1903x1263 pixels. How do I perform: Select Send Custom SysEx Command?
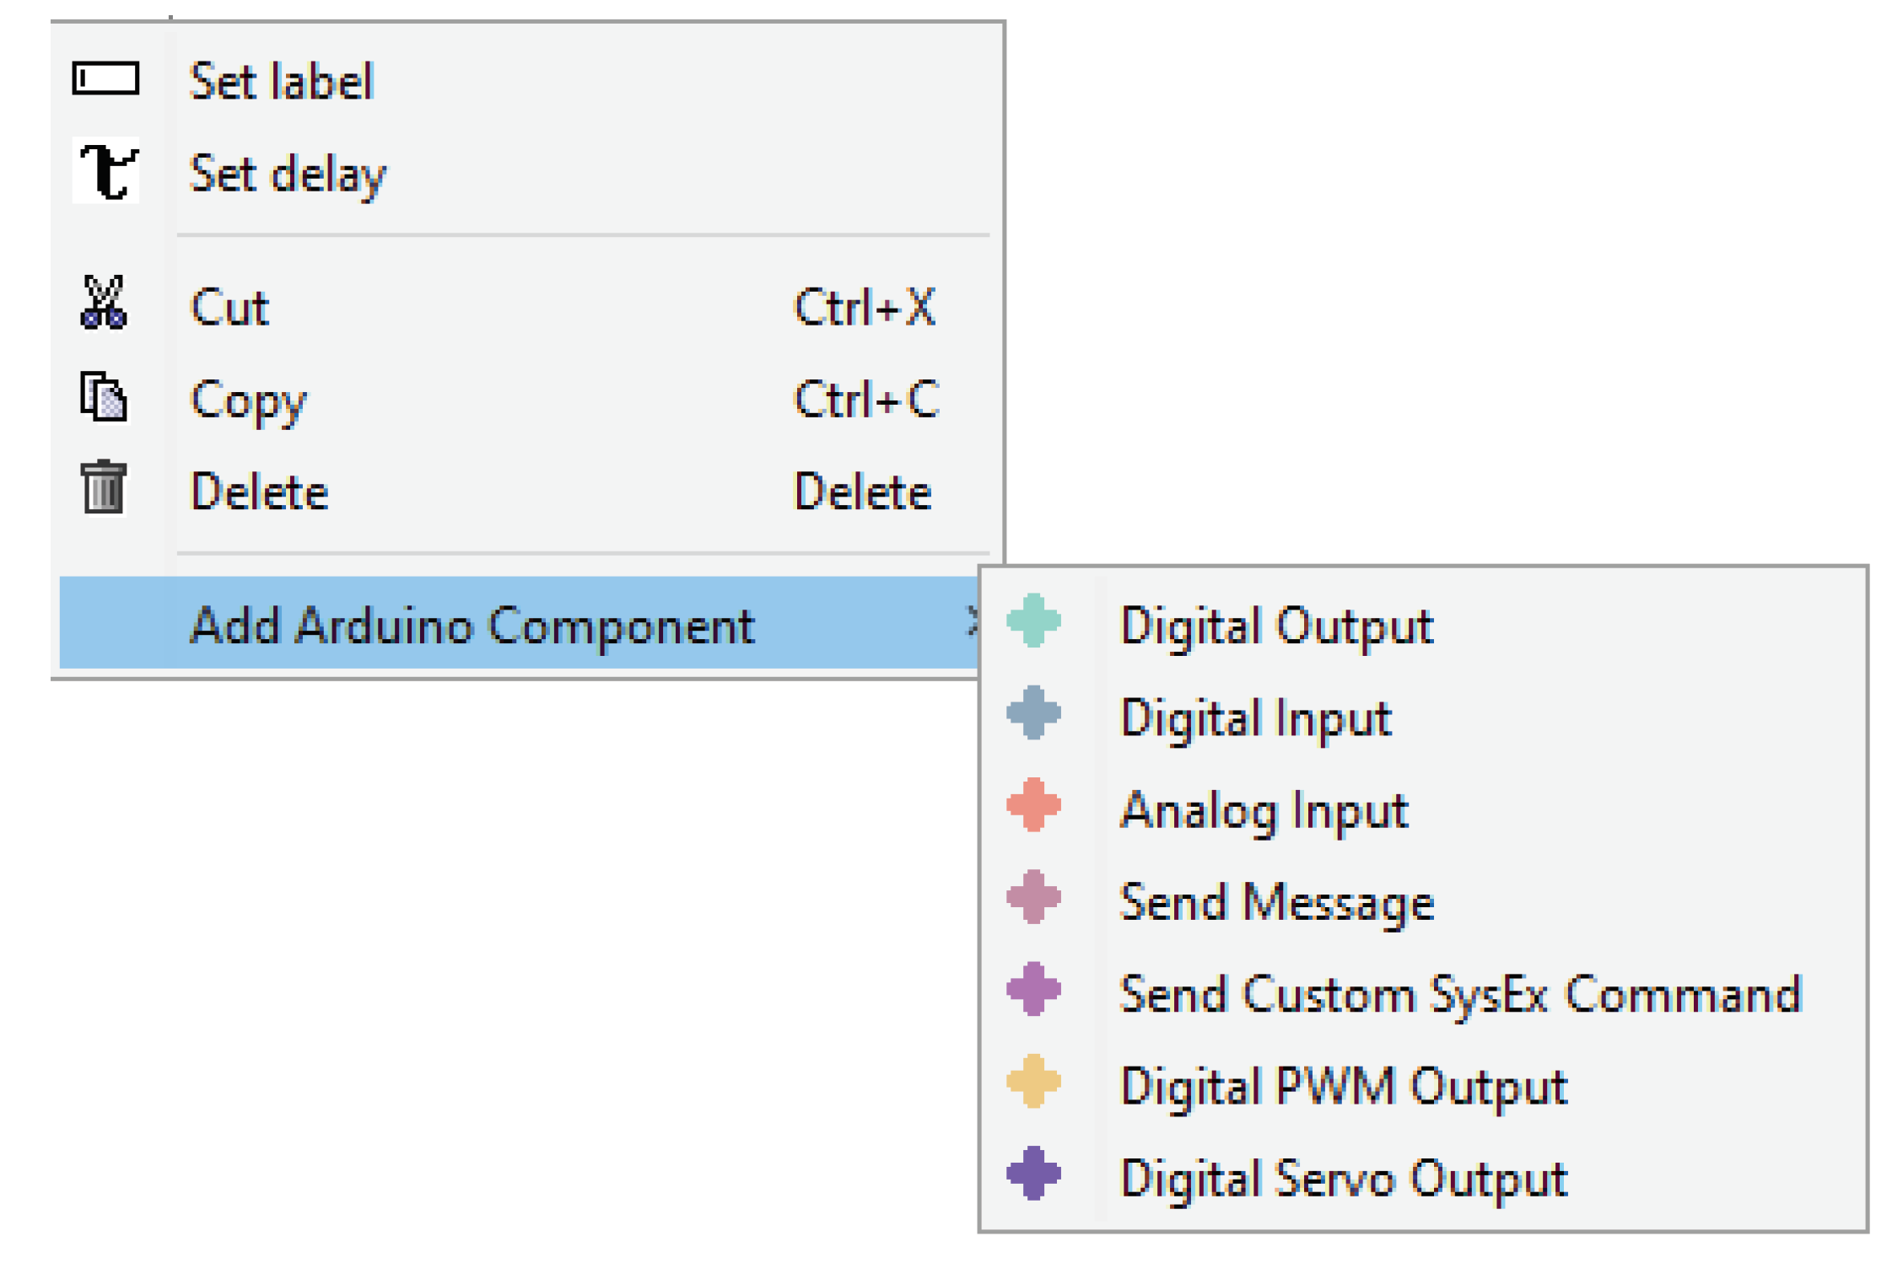[1460, 995]
